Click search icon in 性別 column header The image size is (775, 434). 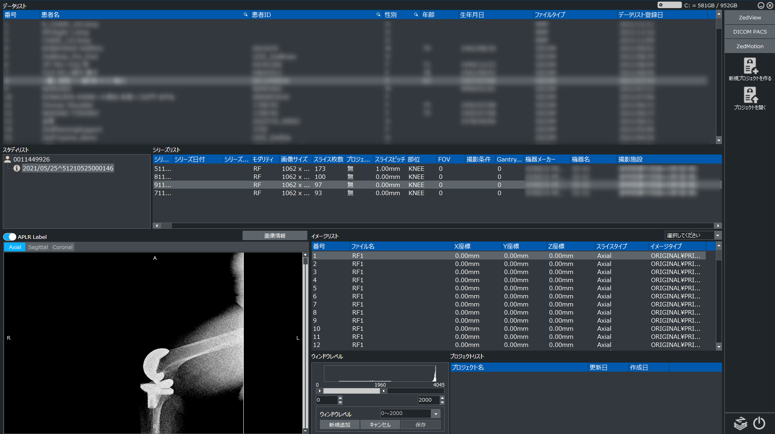416,15
